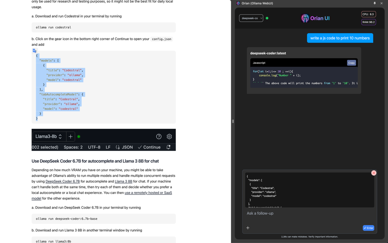This screenshot has height=243, width=388.
Task: Click LF line ending indicator
Action: pos(108,147)
